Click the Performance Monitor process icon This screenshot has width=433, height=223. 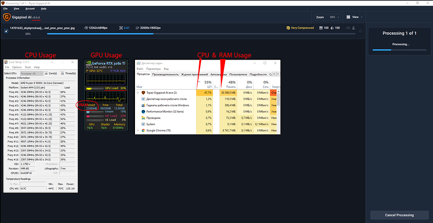pos(143,111)
